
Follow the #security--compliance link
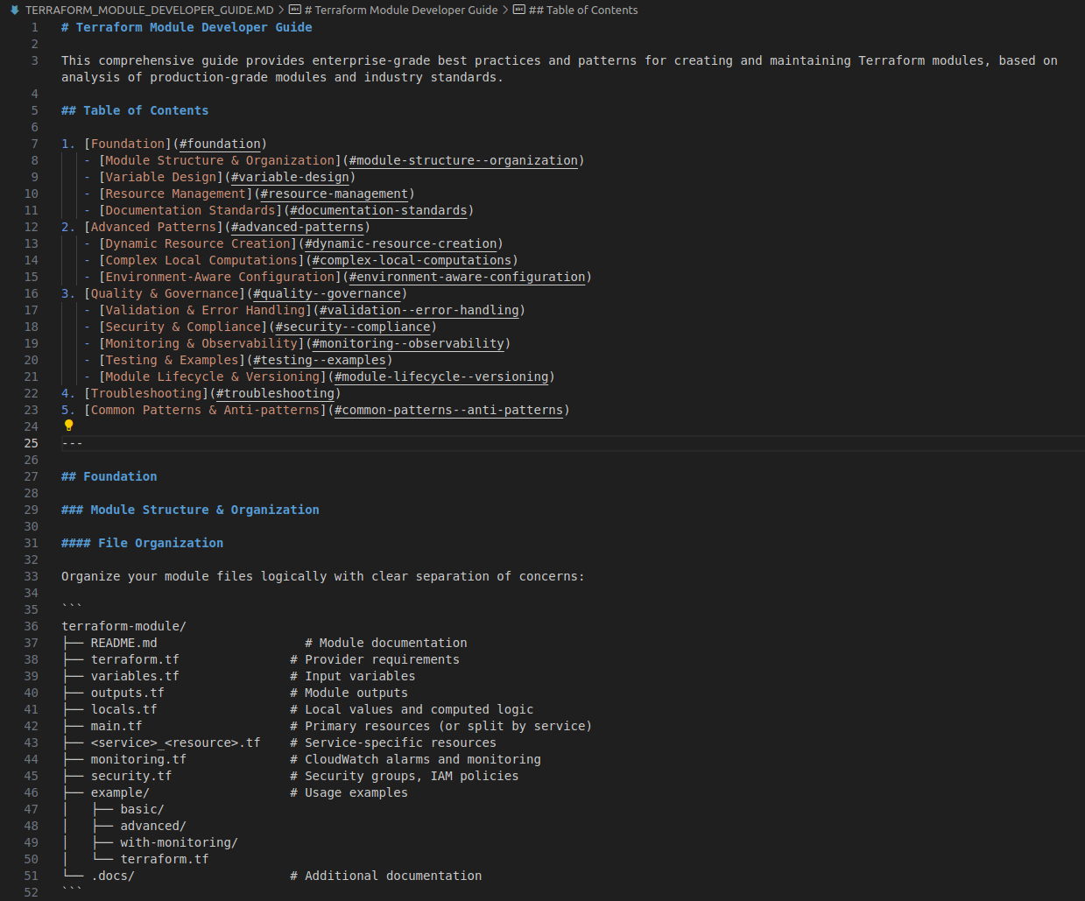click(353, 327)
